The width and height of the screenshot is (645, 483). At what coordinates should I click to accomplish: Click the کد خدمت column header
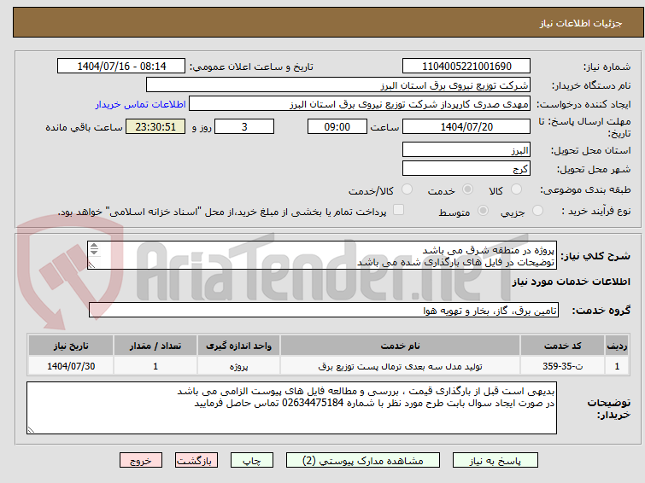pyautogui.click(x=562, y=346)
